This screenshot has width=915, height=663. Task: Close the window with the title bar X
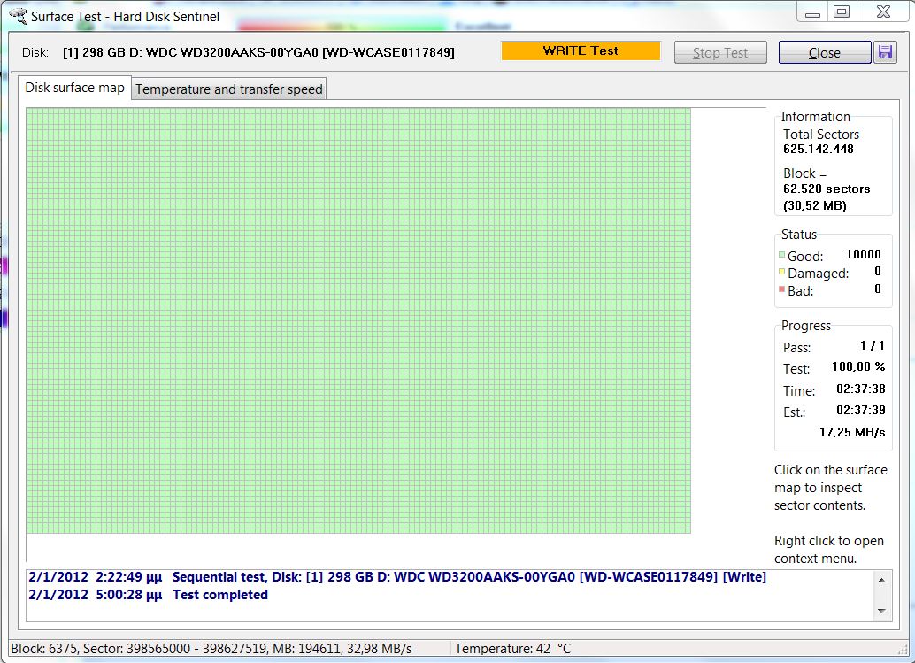pos(883,12)
